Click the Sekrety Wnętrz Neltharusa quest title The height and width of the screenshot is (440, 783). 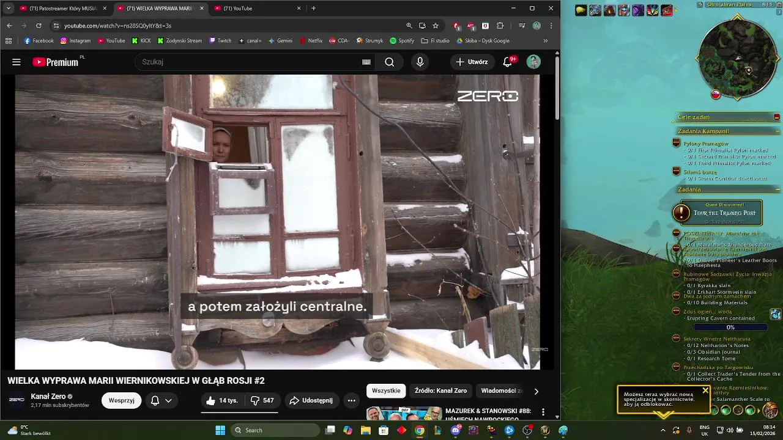[x=716, y=339]
